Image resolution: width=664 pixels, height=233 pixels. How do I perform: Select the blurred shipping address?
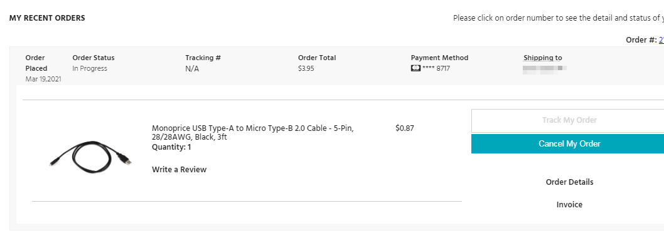(545, 68)
